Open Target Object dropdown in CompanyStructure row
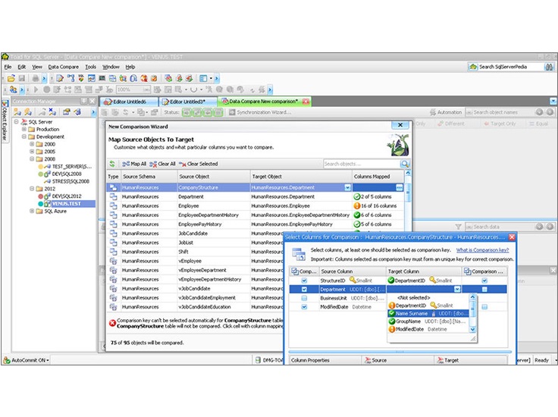The image size is (558, 417). 348,187
